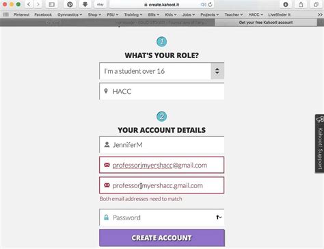Click the CREATE ACCOUNT button
The height and width of the screenshot is (249, 324).
click(x=162, y=238)
